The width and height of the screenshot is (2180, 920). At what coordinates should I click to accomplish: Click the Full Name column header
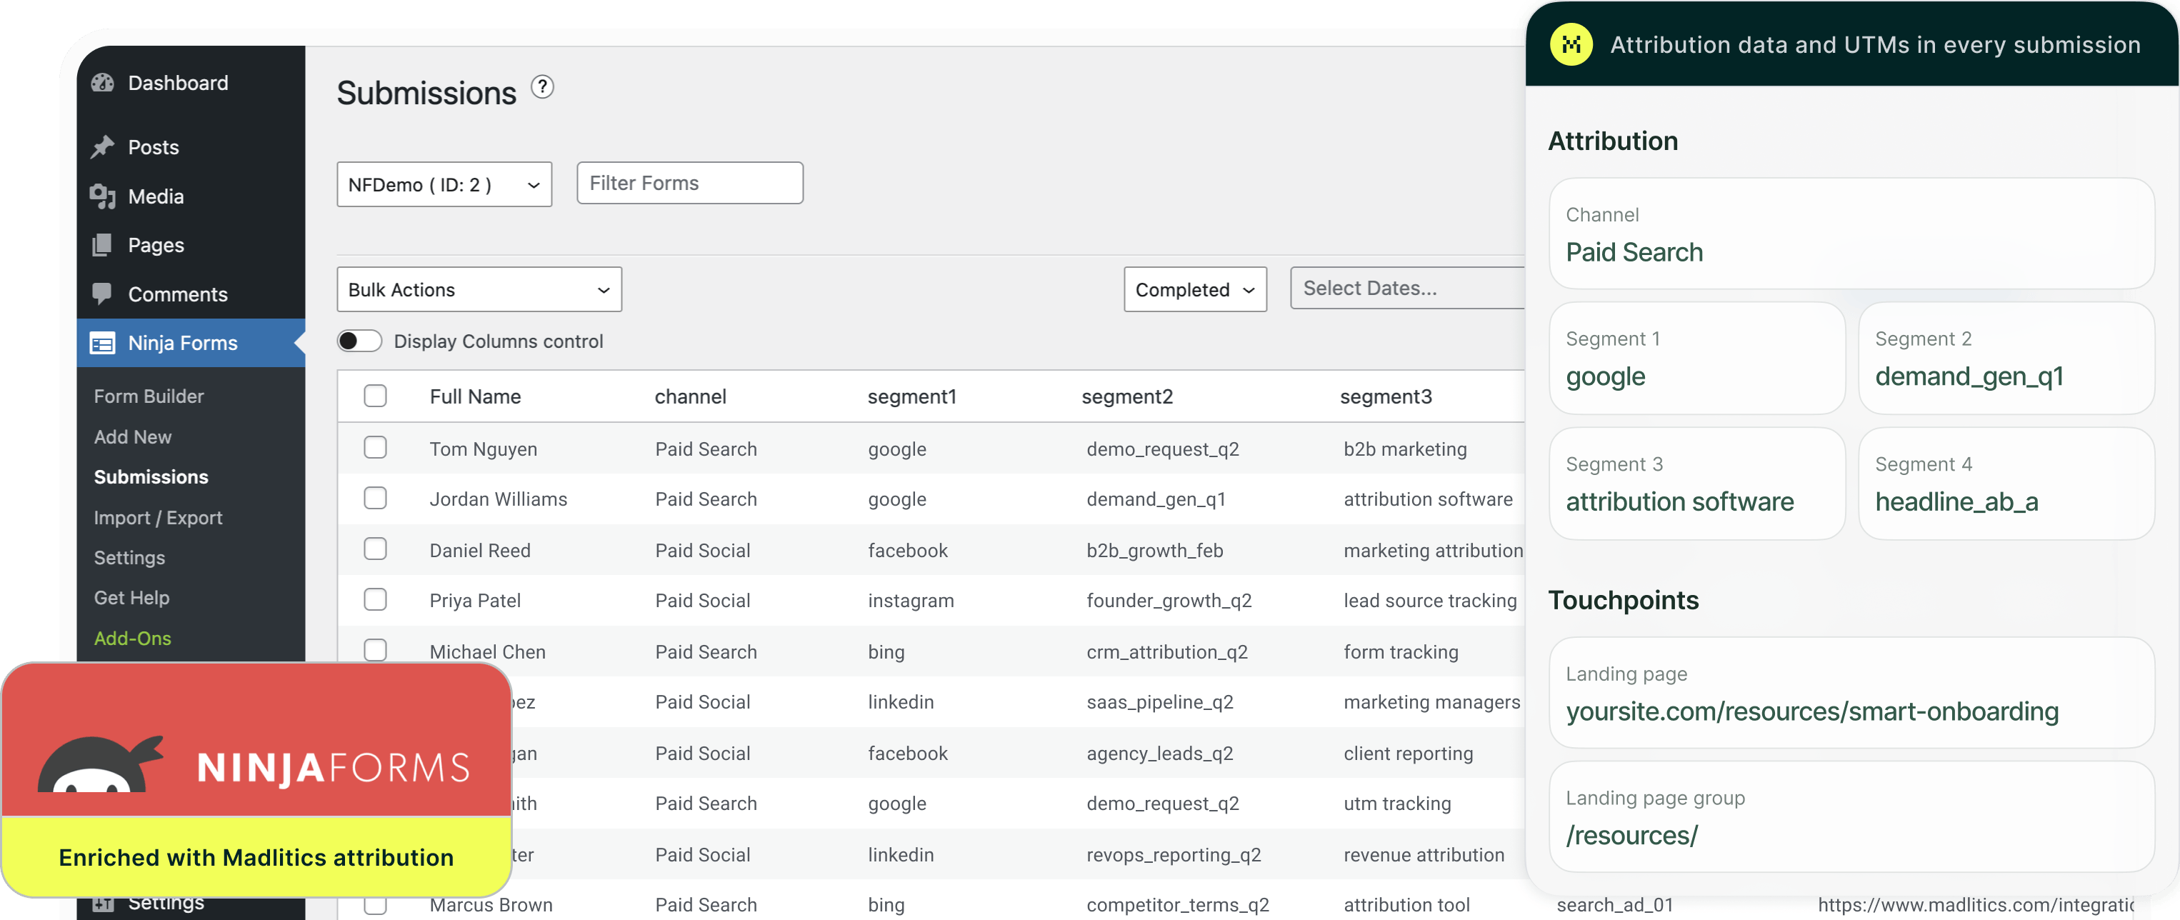click(476, 396)
